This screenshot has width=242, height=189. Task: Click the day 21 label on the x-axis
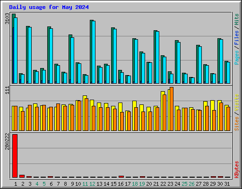pyautogui.click(x=156, y=184)
